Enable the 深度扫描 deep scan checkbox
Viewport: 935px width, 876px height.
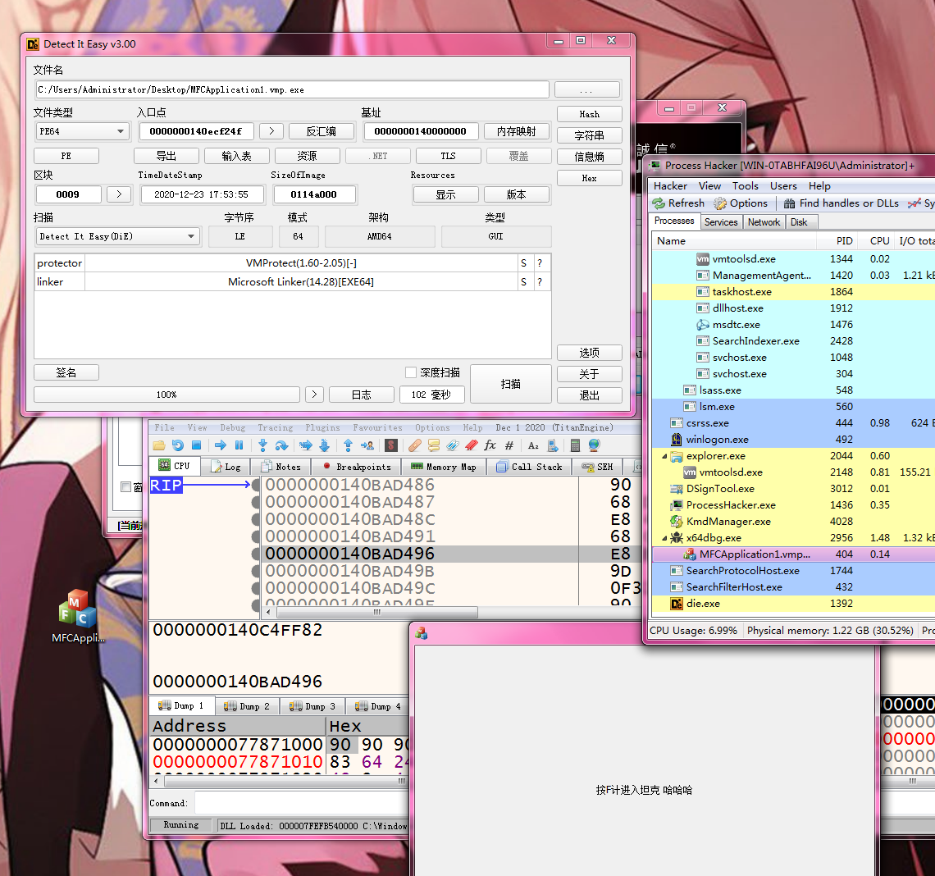[x=410, y=372]
